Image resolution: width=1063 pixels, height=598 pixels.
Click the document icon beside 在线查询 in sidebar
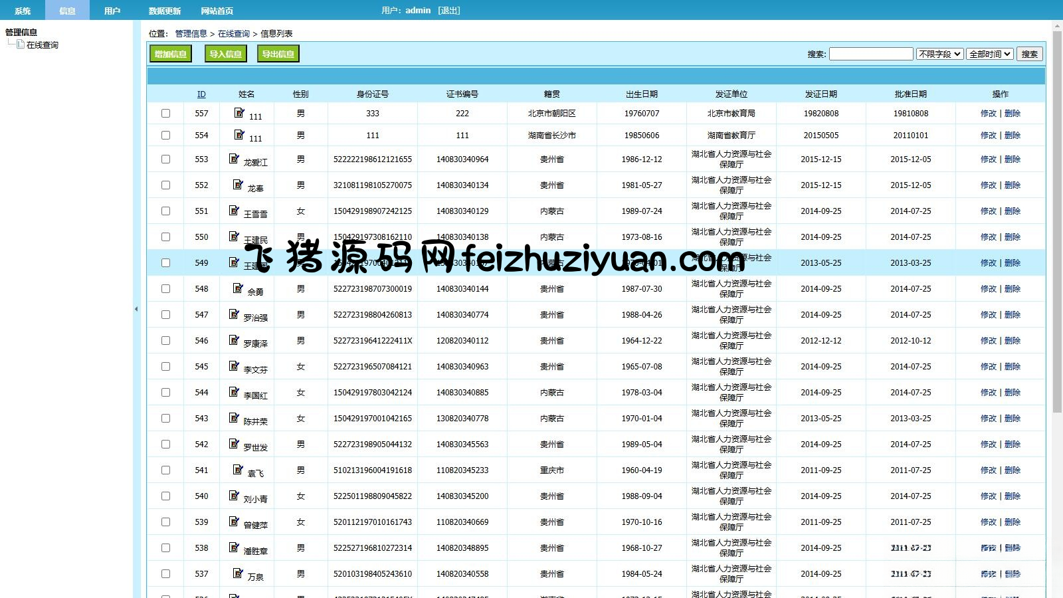[21, 45]
